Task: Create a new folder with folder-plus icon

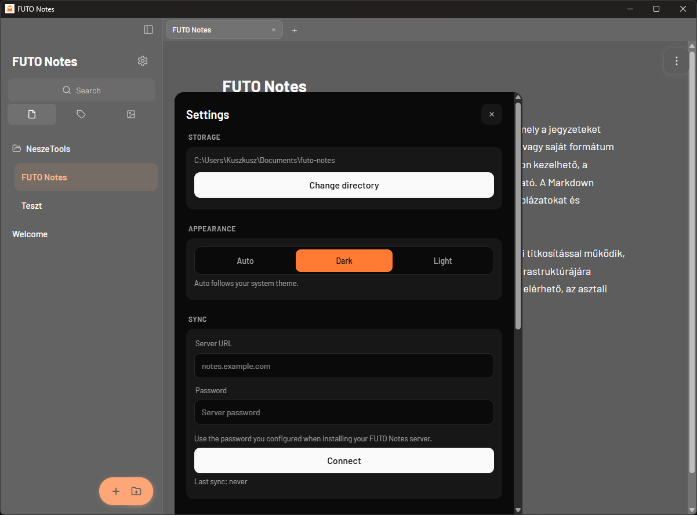Action: pos(136,491)
